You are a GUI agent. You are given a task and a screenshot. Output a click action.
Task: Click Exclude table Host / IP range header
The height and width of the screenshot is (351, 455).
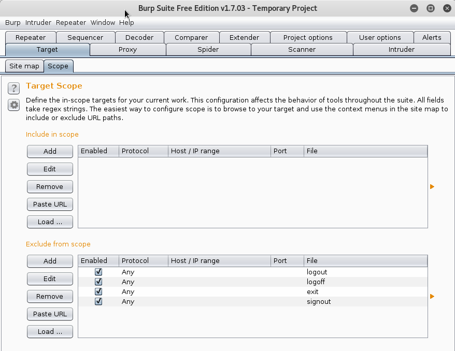pyautogui.click(x=219, y=261)
